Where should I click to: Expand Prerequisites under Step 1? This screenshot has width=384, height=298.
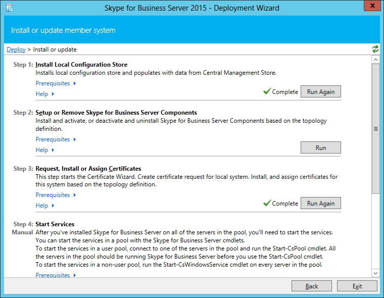pyautogui.click(x=56, y=83)
